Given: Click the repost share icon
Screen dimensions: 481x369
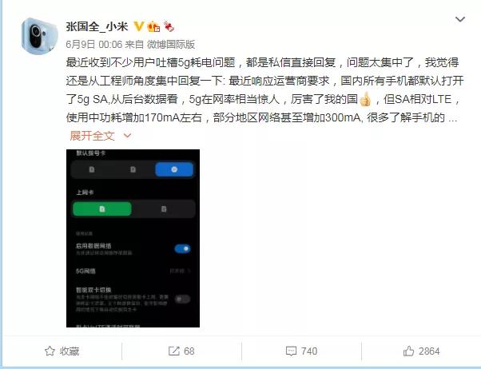Looking at the screenshot, I should pyautogui.click(x=173, y=351).
